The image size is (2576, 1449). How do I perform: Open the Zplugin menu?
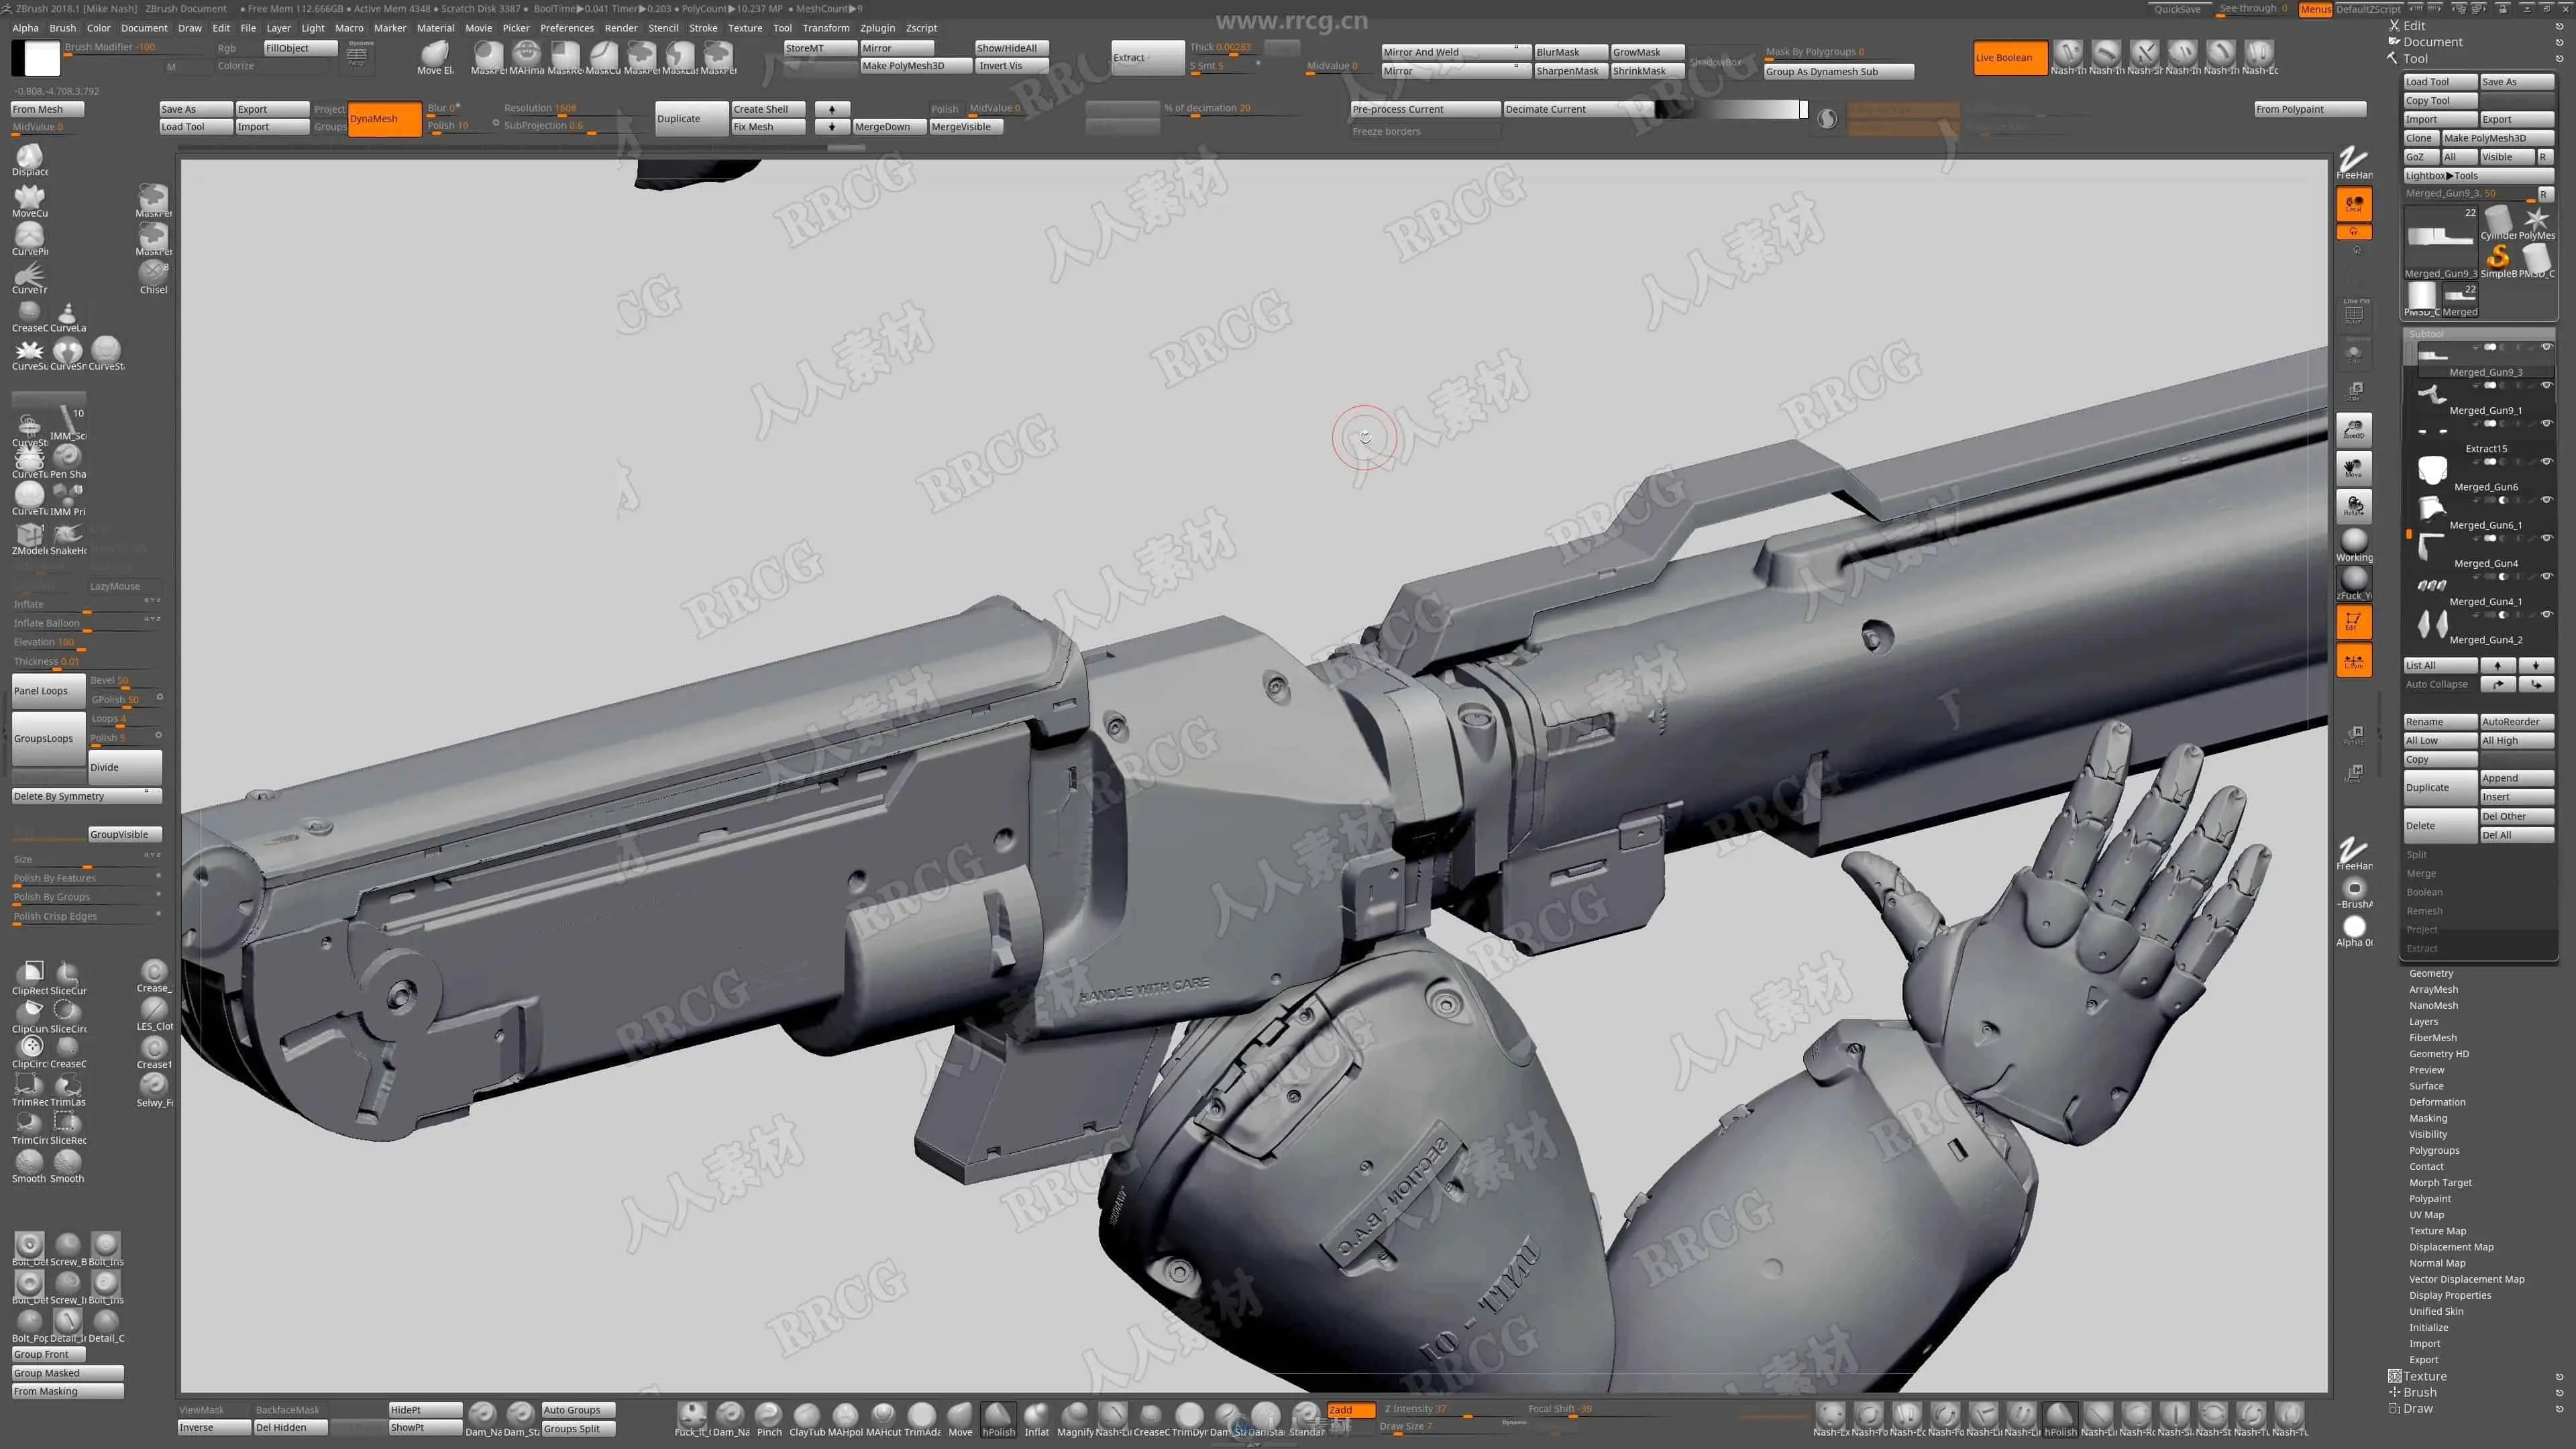[x=876, y=28]
